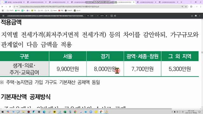Viewport: 203px width, 114px height.
Task: Click the vertical scrollbar thumb
Action: tap(202, 52)
